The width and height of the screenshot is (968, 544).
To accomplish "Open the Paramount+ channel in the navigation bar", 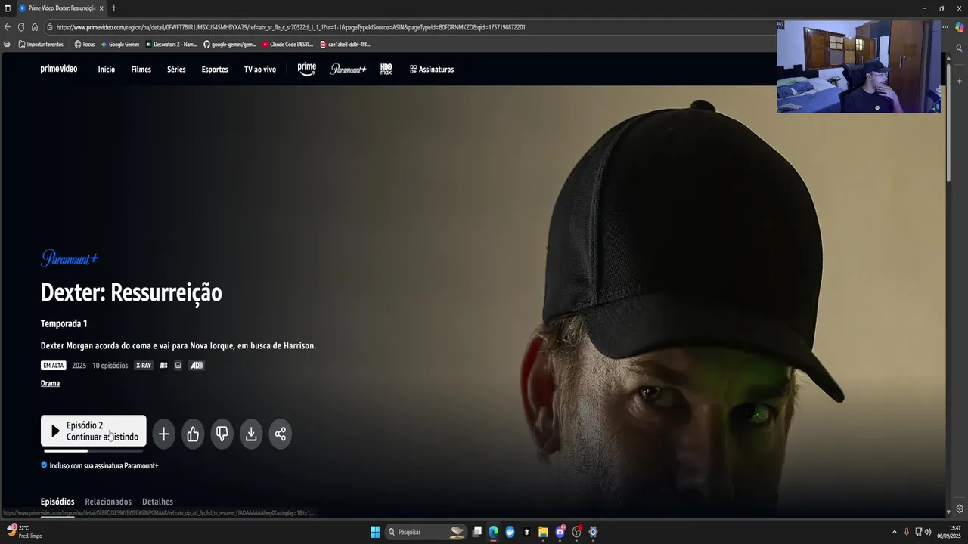I will click(349, 69).
